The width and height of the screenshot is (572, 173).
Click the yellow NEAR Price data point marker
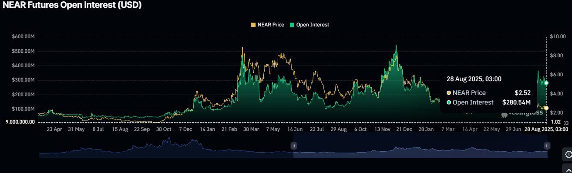546,108
